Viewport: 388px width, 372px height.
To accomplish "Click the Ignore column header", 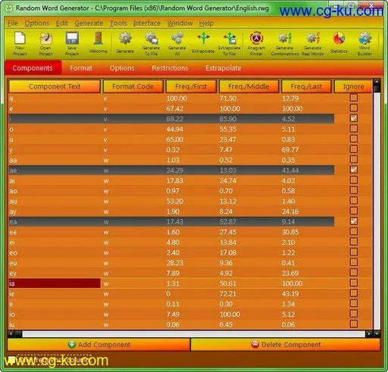I will [x=353, y=86].
